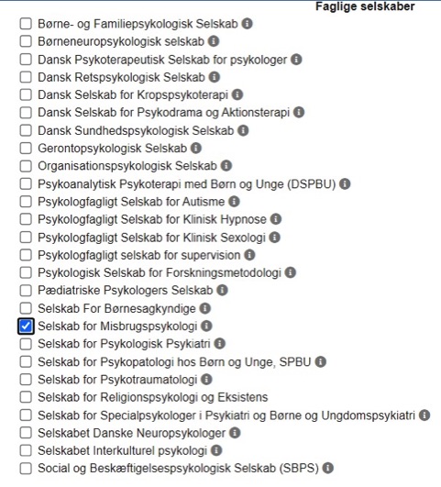Click info icon next to Psykologfagligt Selskab for Autisme

(234, 201)
